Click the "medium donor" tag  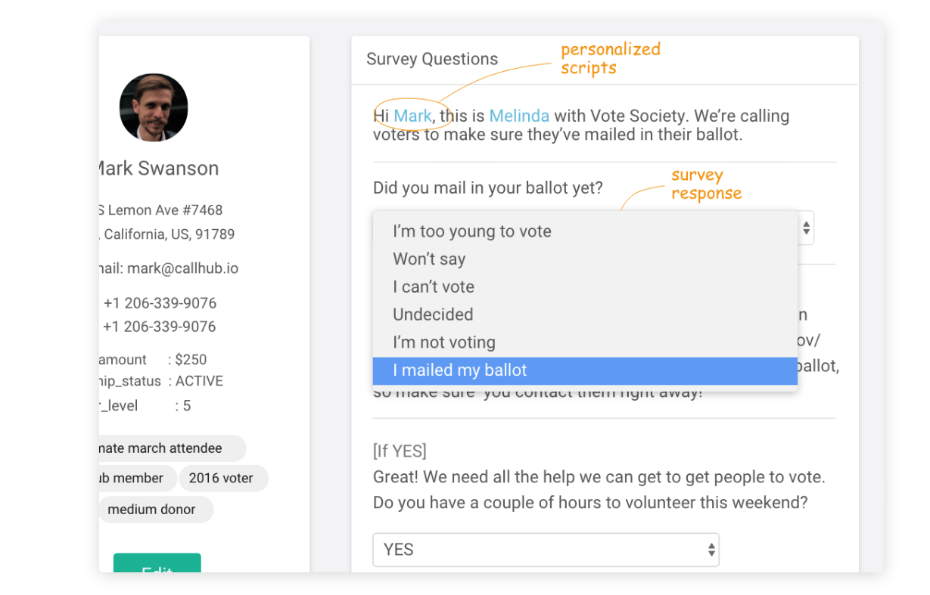156,510
